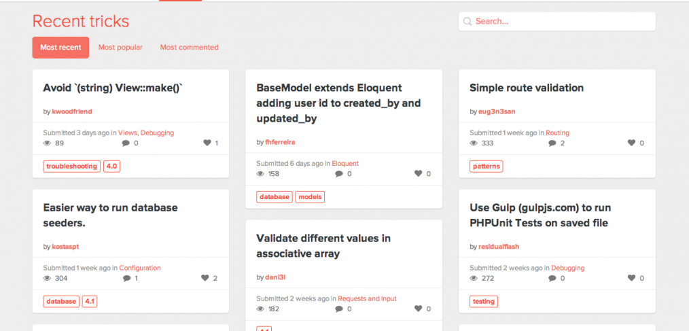The width and height of the screenshot is (689, 331).
Task: View author eug3n3san's profile
Action: coord(497,111)
